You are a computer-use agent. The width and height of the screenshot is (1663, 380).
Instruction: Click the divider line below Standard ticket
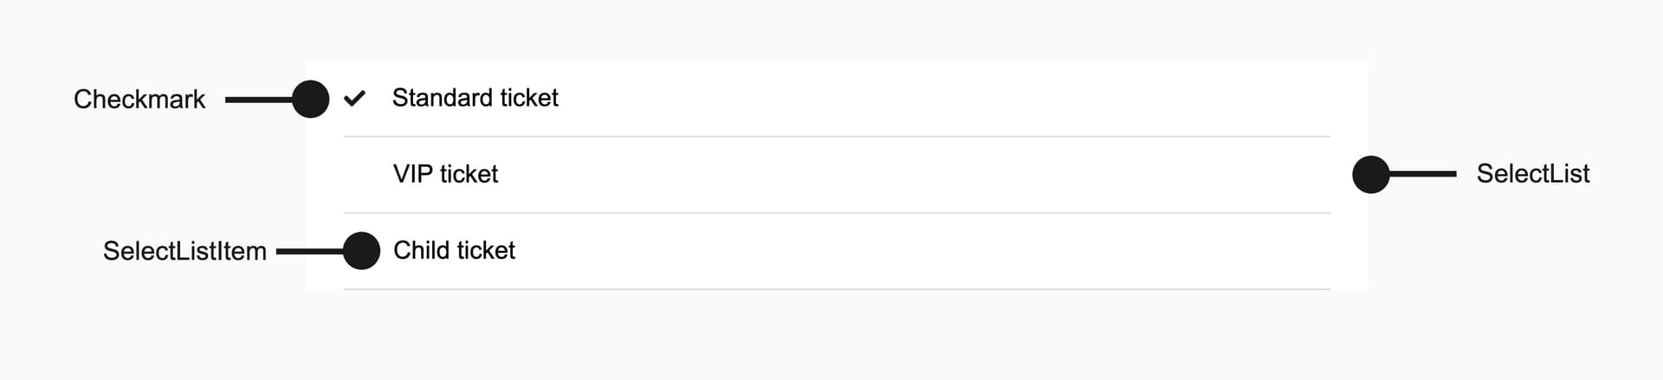pyautogui.click(x=836, y=137)
